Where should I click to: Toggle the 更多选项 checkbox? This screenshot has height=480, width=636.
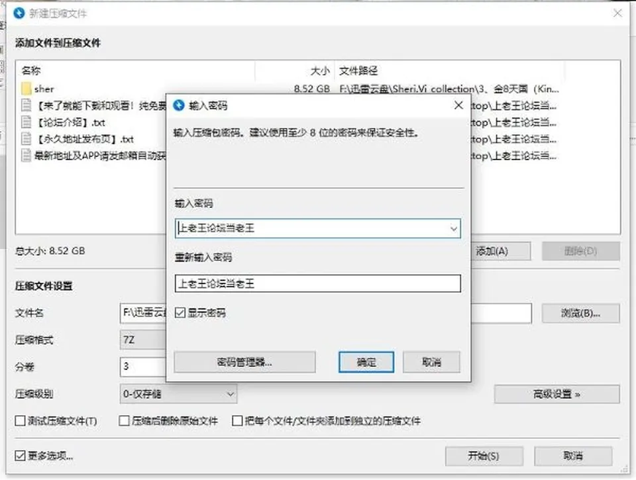(20, 456)
